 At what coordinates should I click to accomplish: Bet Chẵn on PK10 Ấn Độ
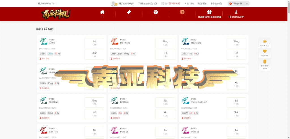coord(94,55)
